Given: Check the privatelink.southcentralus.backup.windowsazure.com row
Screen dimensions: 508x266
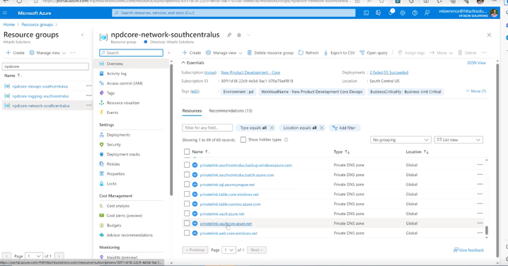Looking at the screenshot, I should 187,165.
